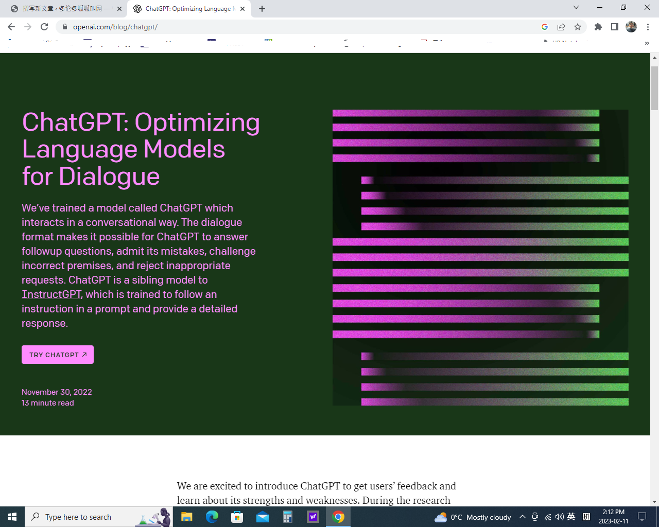This screenshot has height=527, width=659.
Task: Click the November 30, 2022 date
Action: pos(57,392)
